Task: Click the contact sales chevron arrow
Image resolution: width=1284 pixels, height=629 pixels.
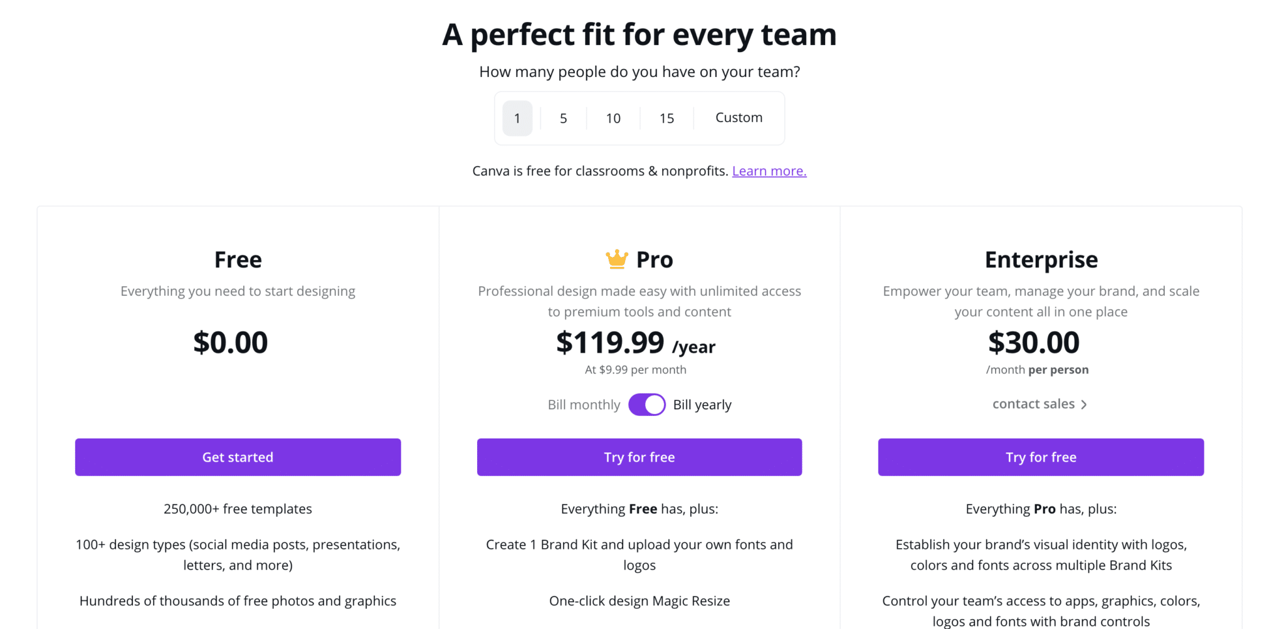Action: [1084, 405]
